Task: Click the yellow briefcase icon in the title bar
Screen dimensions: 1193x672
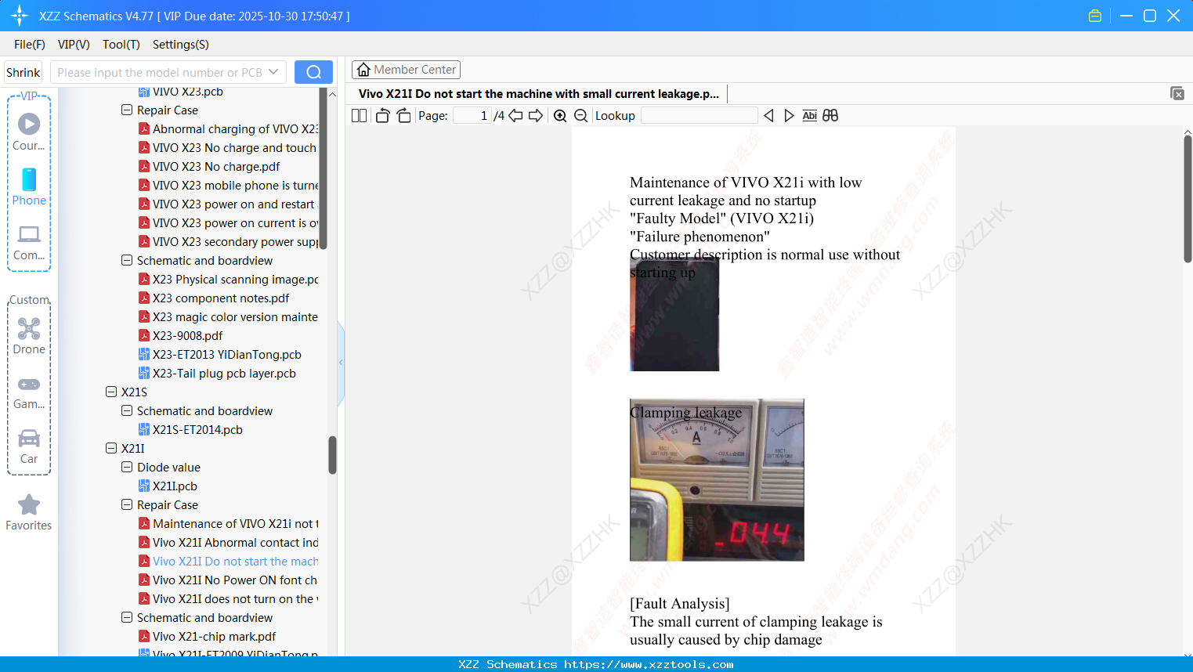Action: click(x=1095, y=15)
